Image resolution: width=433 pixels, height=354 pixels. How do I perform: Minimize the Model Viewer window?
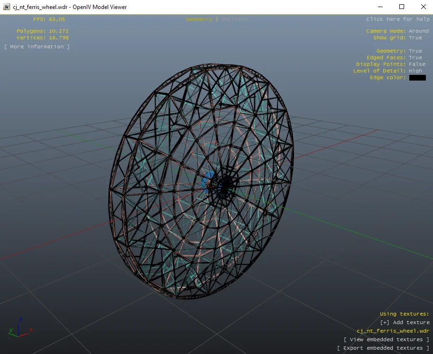click(380, 7)
